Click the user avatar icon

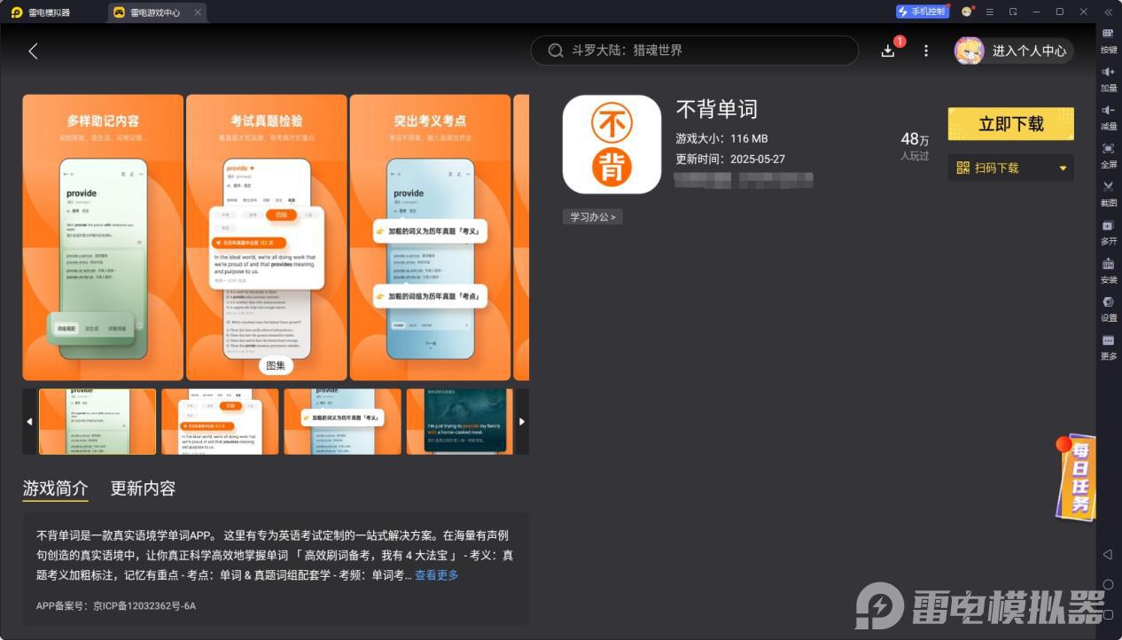coord(969,51)
